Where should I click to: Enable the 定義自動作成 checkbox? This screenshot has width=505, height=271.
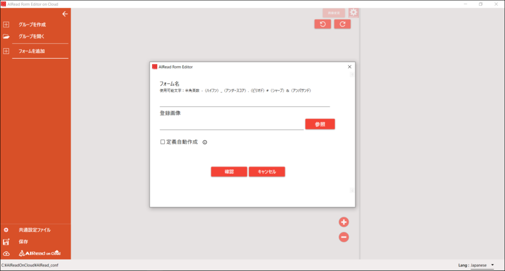point(163,142)
